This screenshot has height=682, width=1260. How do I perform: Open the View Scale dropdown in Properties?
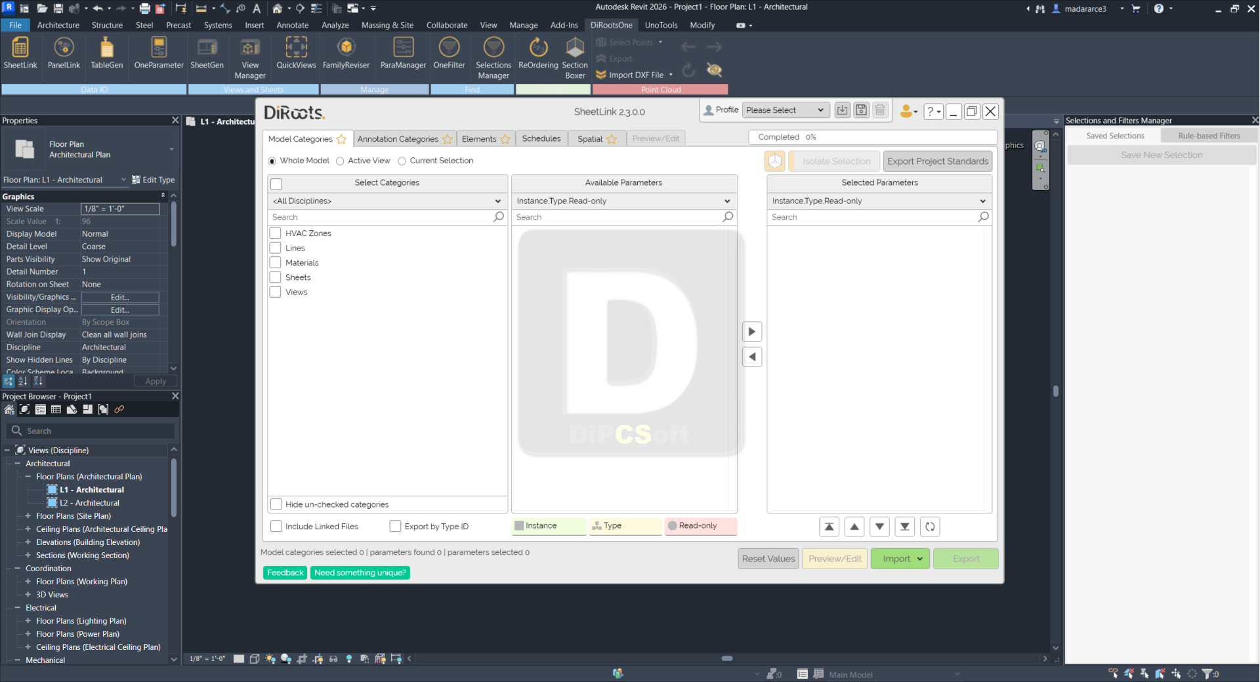pyautogui.click(x=120, y=209)
